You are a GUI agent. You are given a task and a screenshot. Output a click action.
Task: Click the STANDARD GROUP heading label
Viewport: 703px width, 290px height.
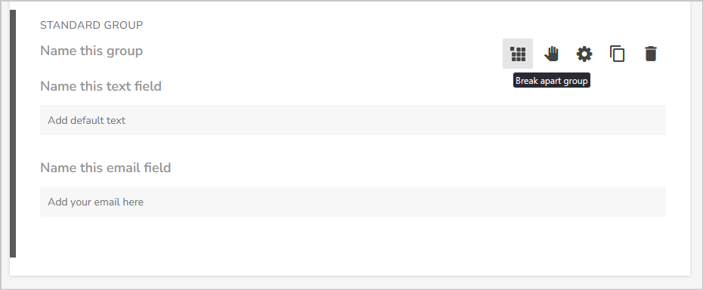(91, 25)
